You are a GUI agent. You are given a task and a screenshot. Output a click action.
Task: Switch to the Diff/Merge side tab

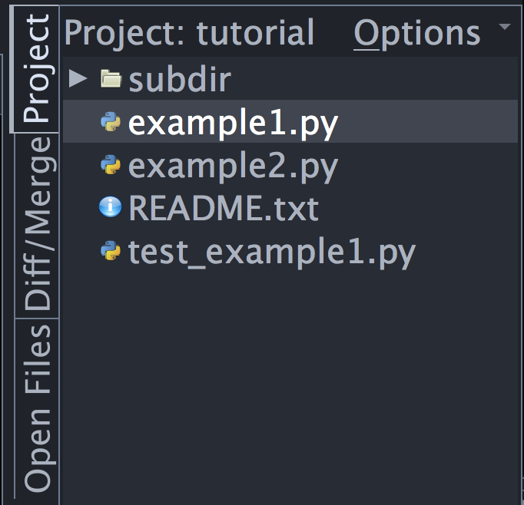[35, 223]
